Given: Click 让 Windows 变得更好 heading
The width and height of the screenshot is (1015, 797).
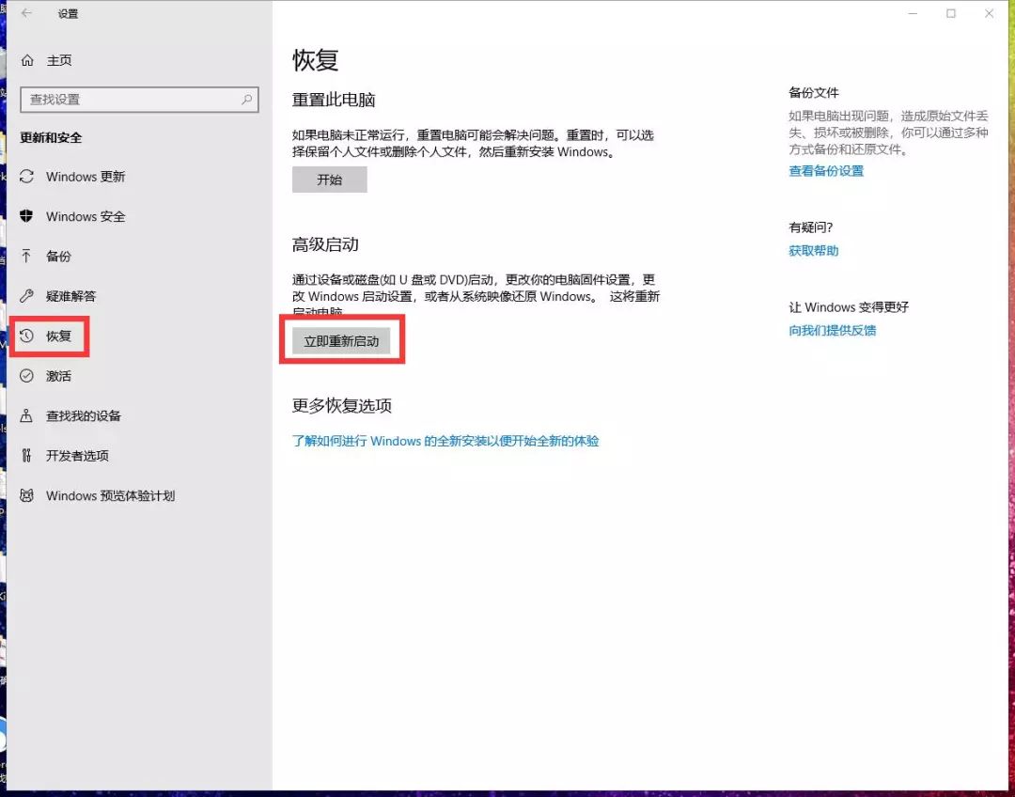Looking at the screenshot, I should [x=849, y=307].
